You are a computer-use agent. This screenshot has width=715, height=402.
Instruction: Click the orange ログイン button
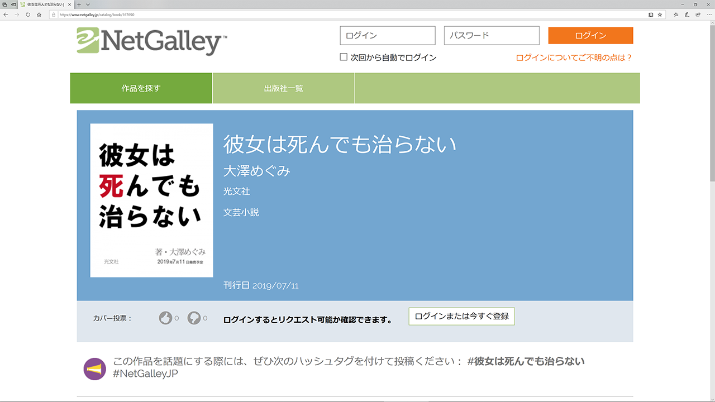point(590,35)
